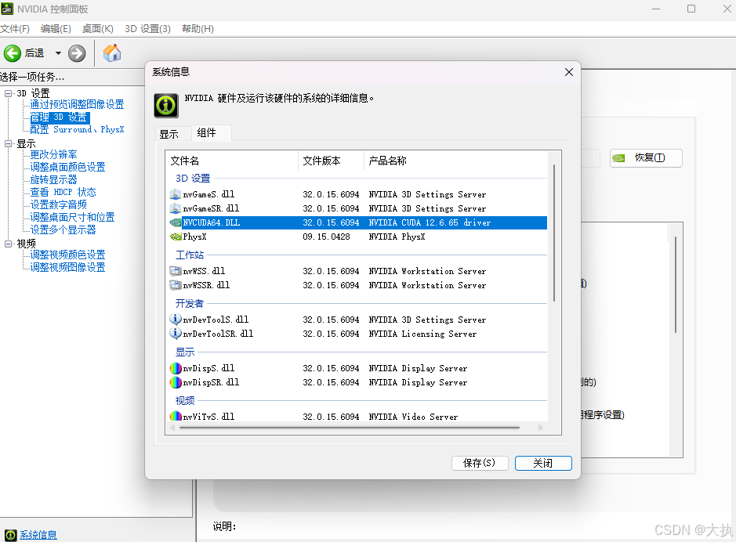Click the 关闭 button
736x542 pixels.
(x=543, y=463)
